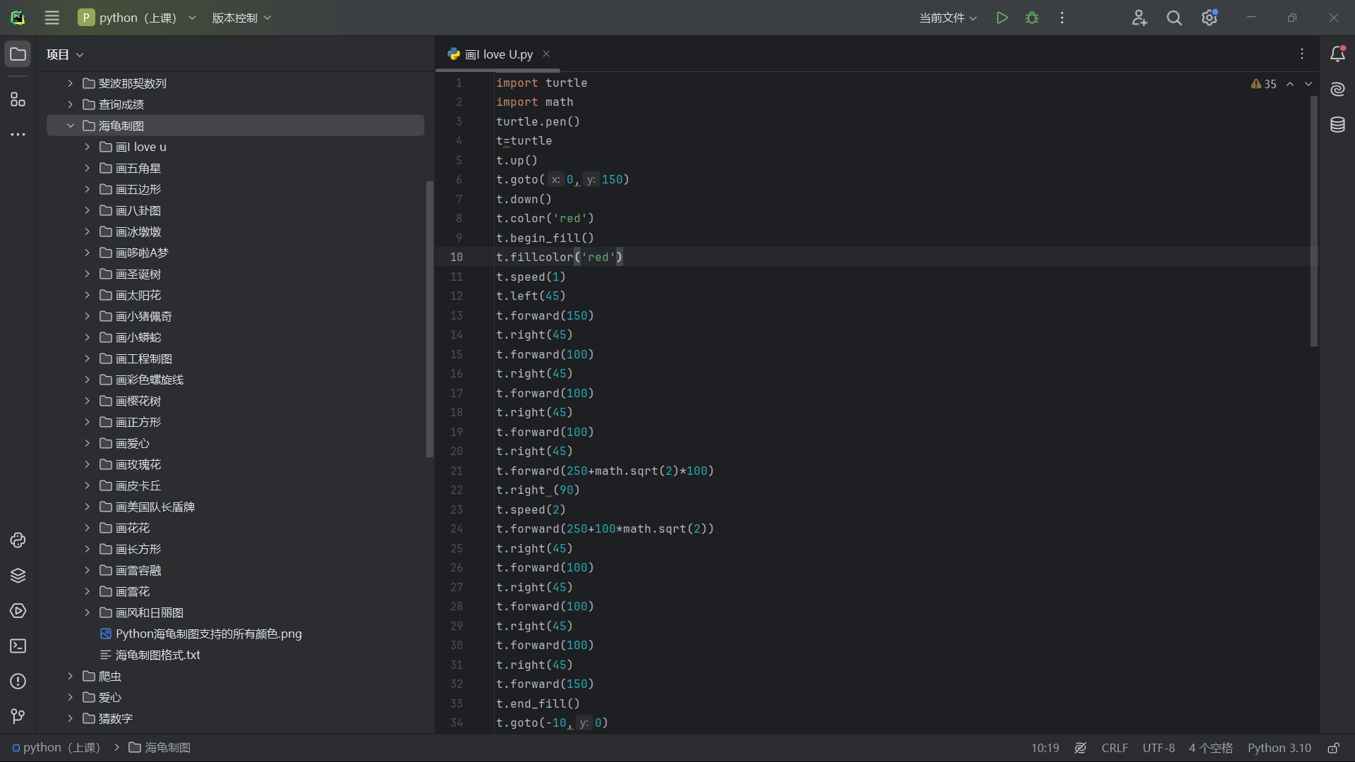The image size is (1355, 762).
Task: Start debugging with the bug icon
Action: click(x=1032, y=18)
